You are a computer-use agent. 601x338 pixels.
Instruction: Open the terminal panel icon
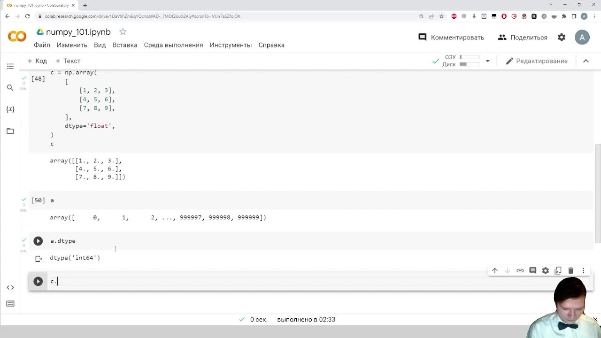pos(10,304)
